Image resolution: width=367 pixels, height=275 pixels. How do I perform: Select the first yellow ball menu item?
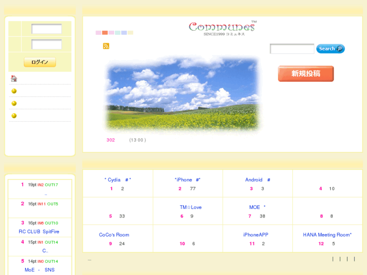click(x=14, y=91)
